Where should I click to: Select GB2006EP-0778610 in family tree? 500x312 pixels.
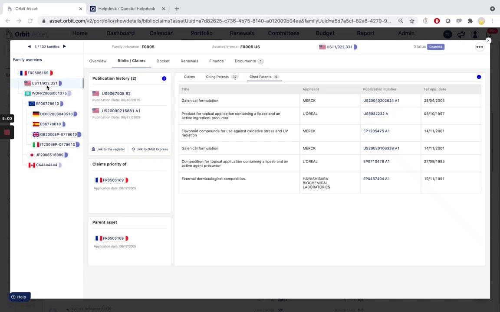(57, 134)
